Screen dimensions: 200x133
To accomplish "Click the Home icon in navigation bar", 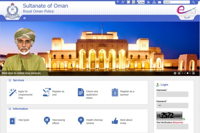I will tap(24, 18).
